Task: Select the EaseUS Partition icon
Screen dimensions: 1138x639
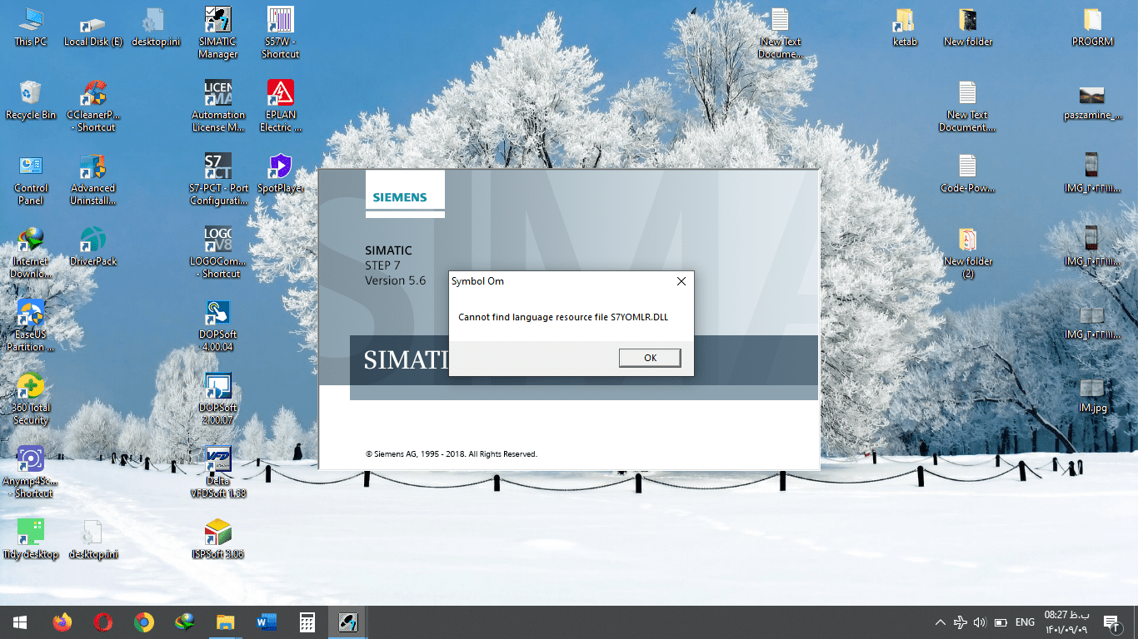Action: 31,325
